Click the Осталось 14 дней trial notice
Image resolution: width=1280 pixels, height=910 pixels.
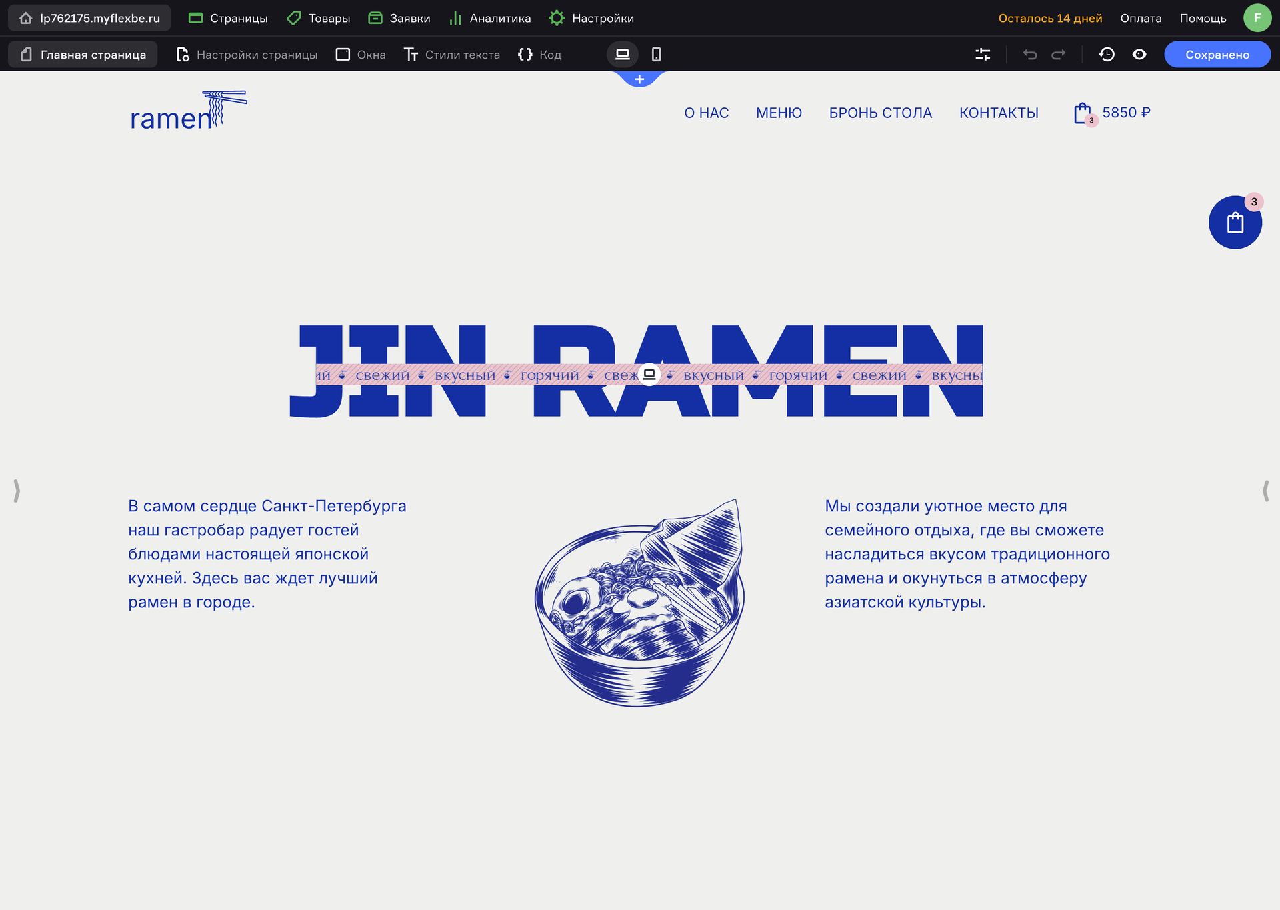click(x=1050, y=18)
